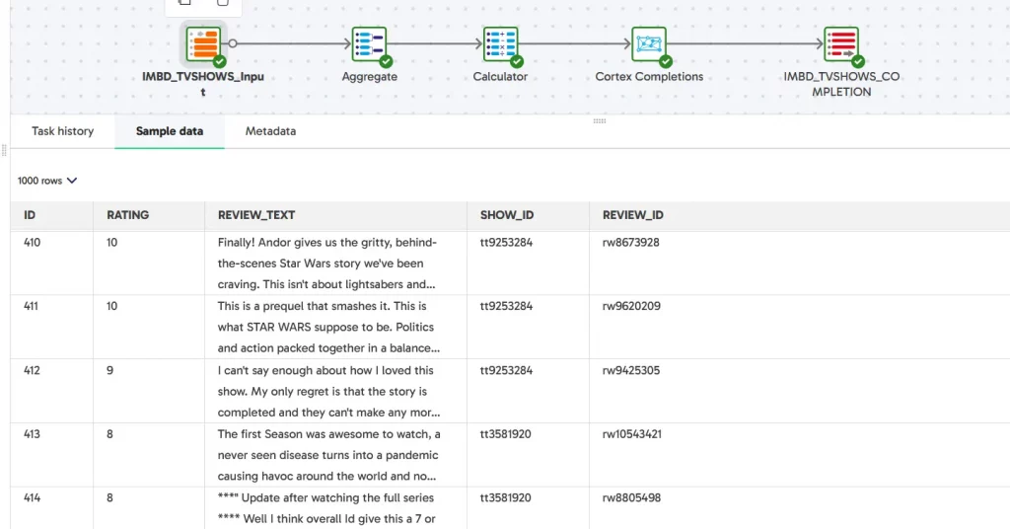Click review ID rw9620209
This screenshot has height=529, width=1010.
click(x=631, y=306)
